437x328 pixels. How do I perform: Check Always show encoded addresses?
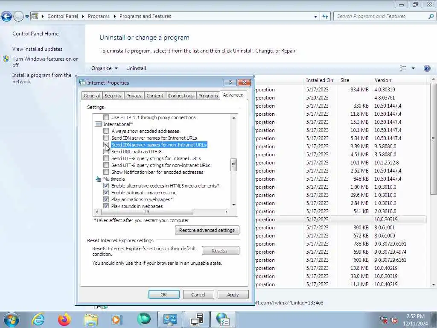[x=106, y=131]
